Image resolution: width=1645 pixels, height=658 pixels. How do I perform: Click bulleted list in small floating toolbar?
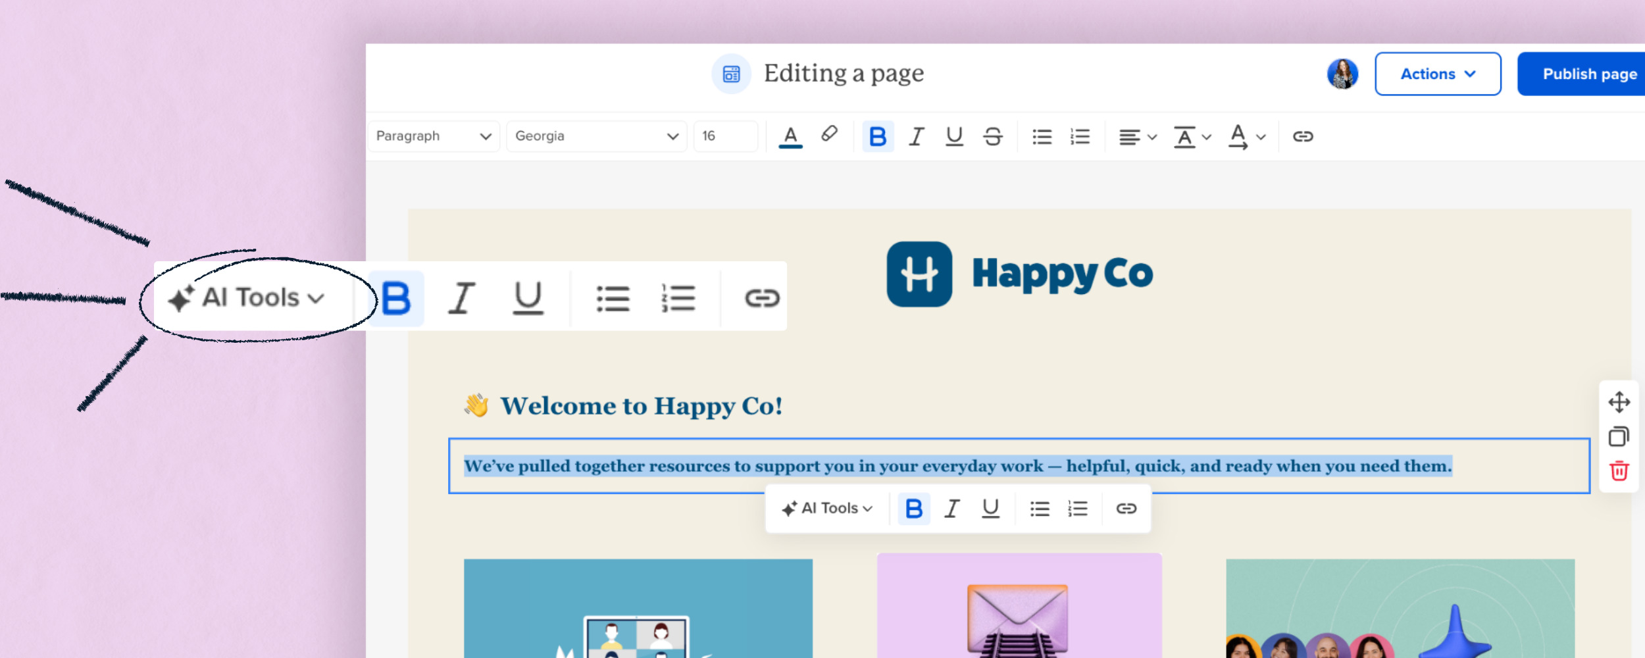click(1040, 509)
